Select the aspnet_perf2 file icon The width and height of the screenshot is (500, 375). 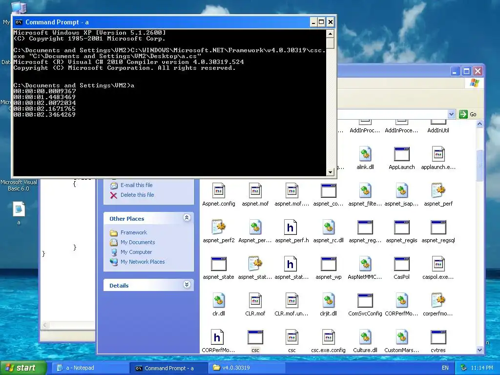coord(219,228)
